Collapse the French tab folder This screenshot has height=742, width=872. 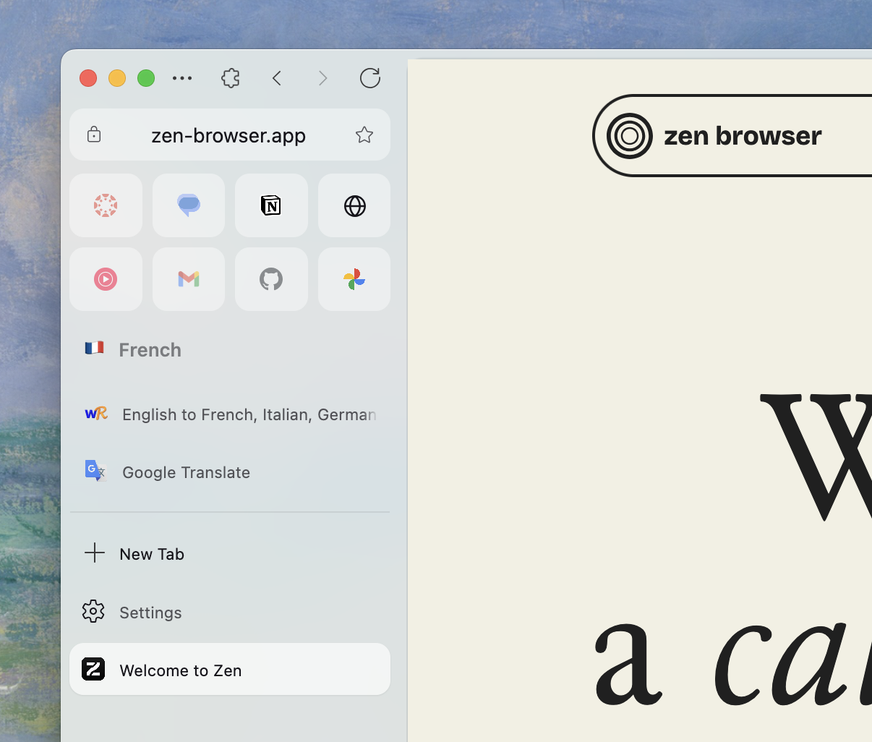[x=230, y=350]
